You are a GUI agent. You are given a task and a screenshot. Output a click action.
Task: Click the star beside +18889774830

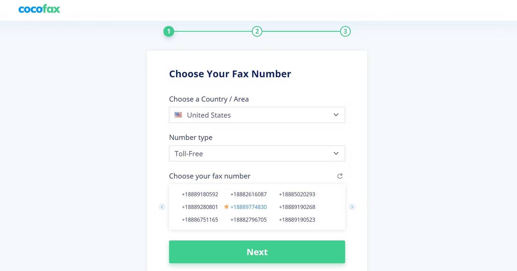(226, 207)
